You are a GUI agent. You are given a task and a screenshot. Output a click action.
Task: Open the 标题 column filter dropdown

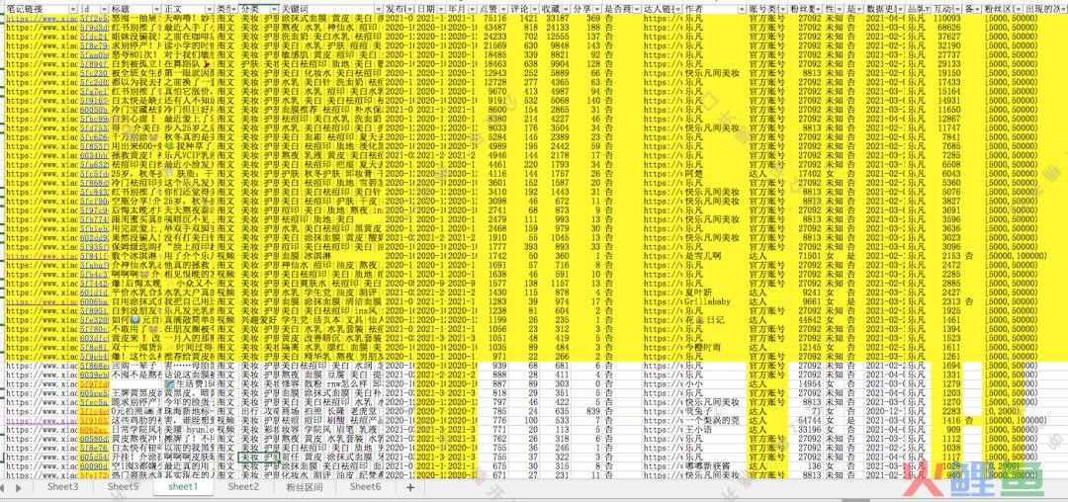pos(156,10)
